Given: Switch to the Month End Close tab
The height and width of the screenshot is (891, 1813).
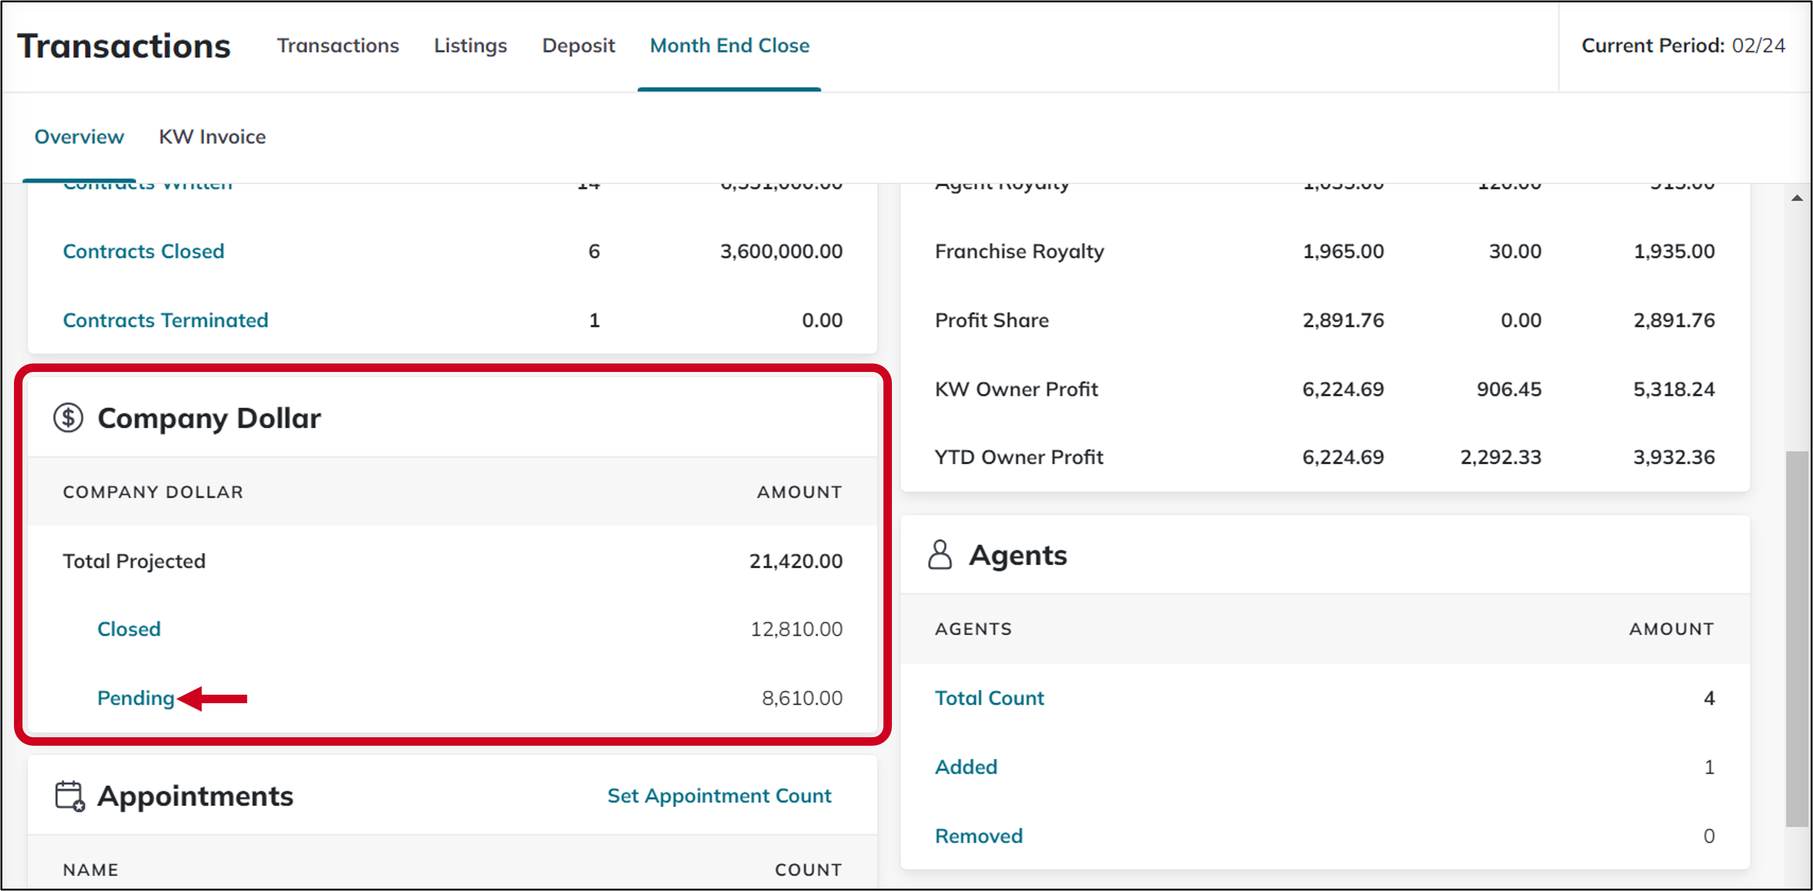Looking at the screenshot, I should pyautogui.click(x=729, y=45).
